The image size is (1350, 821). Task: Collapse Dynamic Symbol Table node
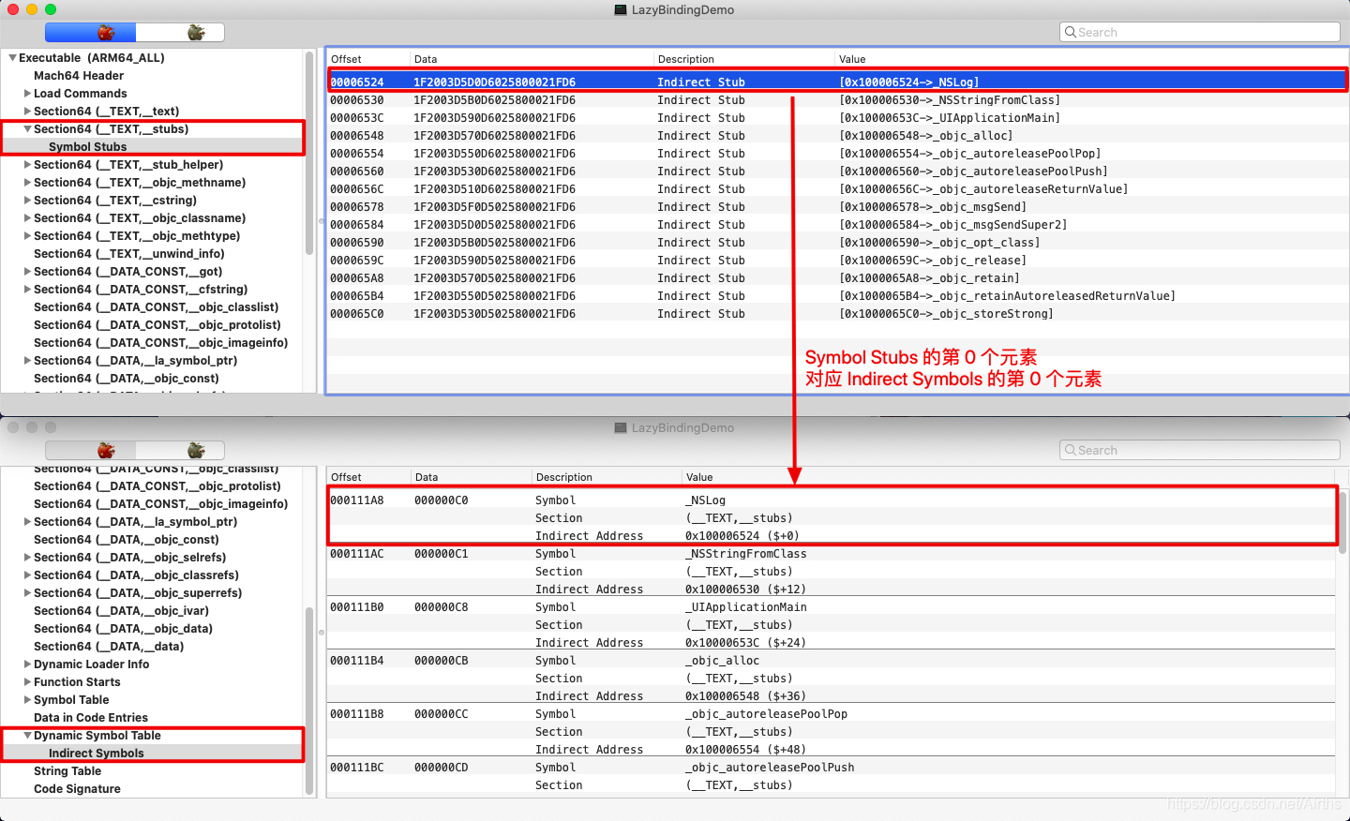click(x=27, y=736)
